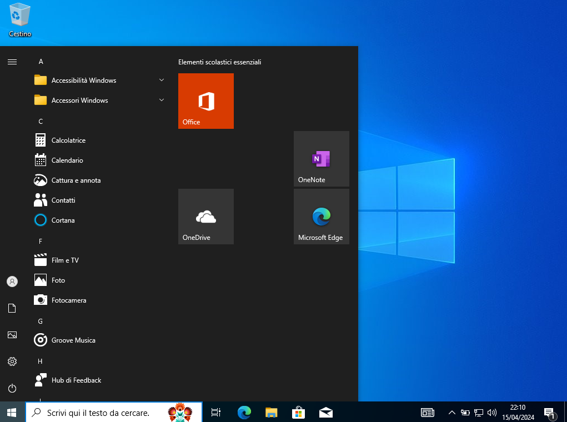The image size is (567, 422).
Task: Open the Contatti app
Action: 99,200
